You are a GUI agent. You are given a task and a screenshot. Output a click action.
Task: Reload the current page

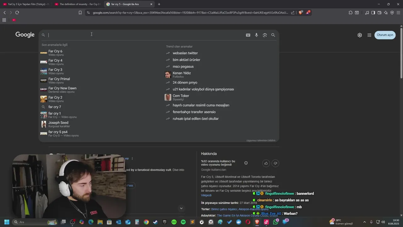click(17, 13)
